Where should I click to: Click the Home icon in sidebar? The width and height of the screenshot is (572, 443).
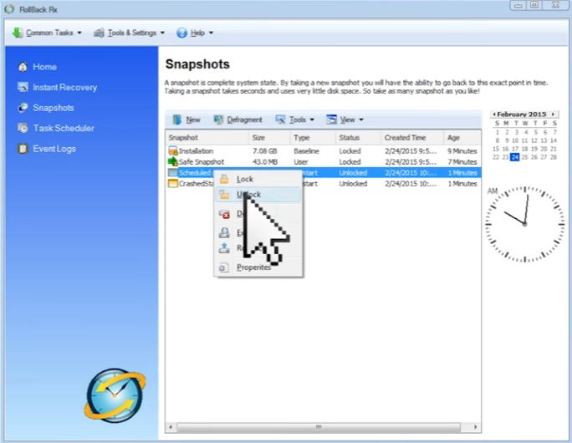(23, 67)
